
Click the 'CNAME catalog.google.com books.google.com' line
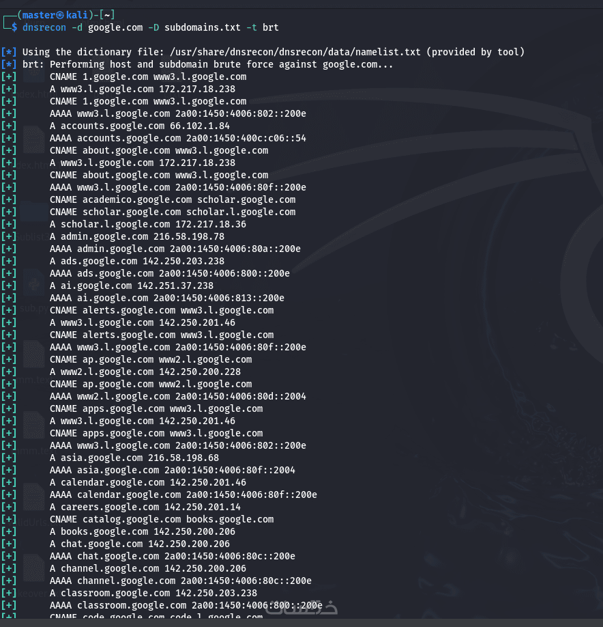point(162,520)
